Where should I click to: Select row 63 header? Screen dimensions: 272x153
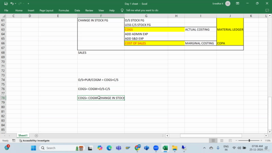point(3,29)
